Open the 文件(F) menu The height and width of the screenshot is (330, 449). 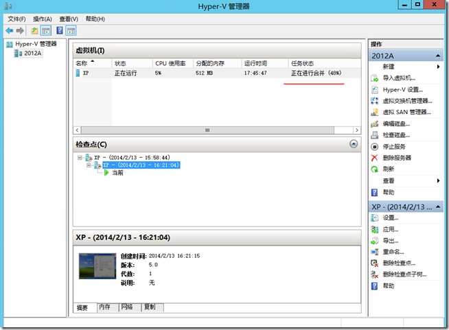(16, 19)
